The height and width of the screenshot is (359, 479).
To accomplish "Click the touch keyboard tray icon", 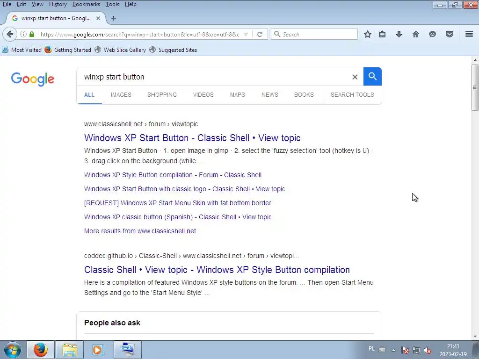I will click(382, 350).
